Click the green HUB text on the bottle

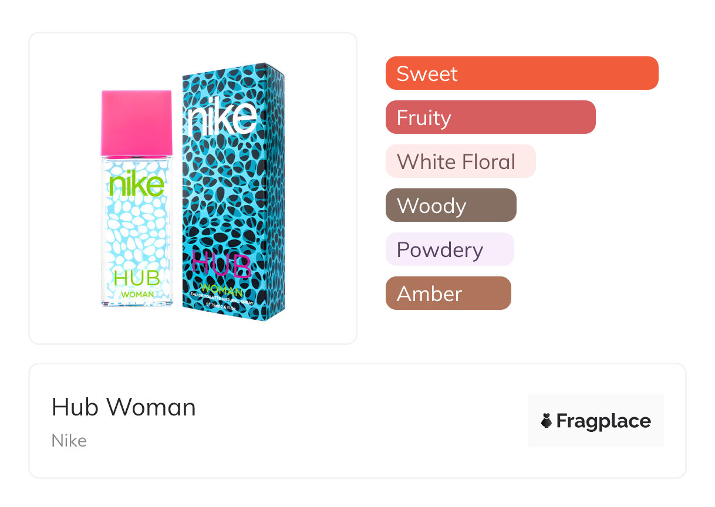click(137, 278)
